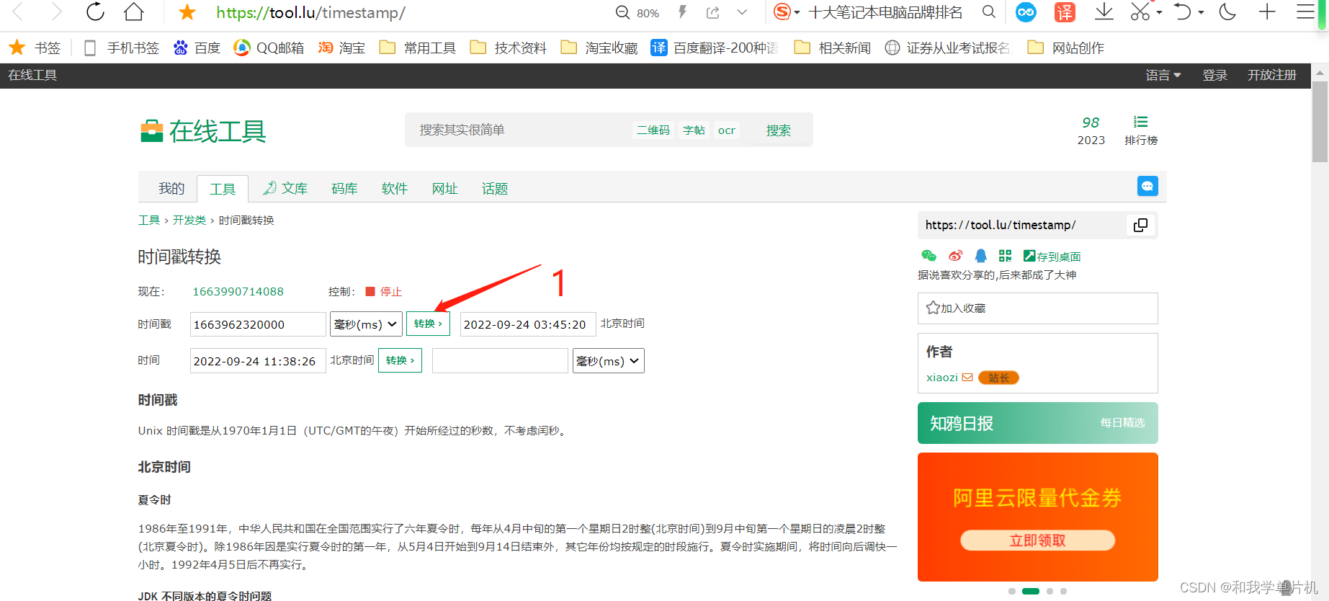Viewport: 1329px width, 601px height.
Task: Click the 转换 button after the 北京时间 label
Action: coord(400,360)
